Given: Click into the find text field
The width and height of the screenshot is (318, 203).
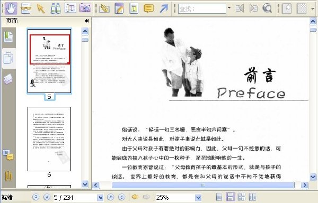Looking at the screenshot, I should tap(202, 8).
